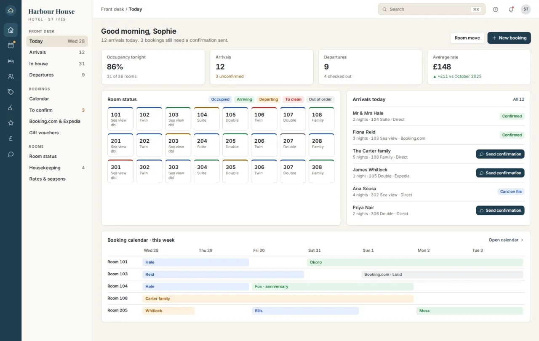539x341 pixels.
Task: Select the room 104 Suite tile
Action: tap(206, 119)
